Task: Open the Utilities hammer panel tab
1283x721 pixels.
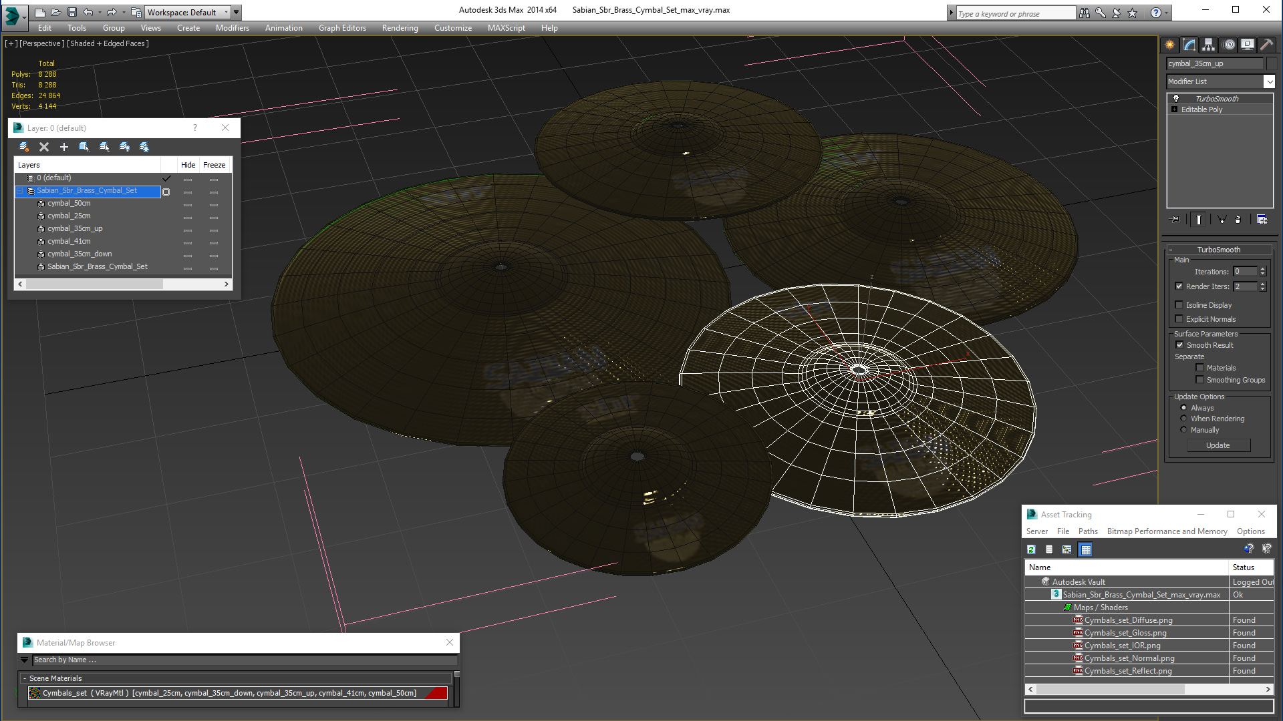Action: [1266, 45]
